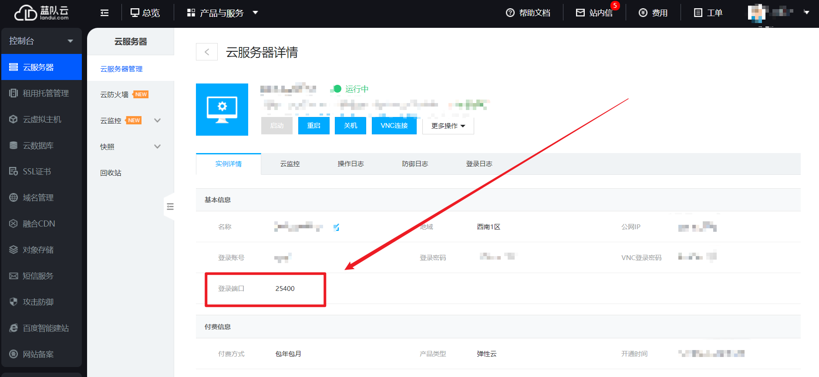This screenshot has width=819, height=377.
Task: Click the VNC连接 button
Action: (x=394, y=126)
